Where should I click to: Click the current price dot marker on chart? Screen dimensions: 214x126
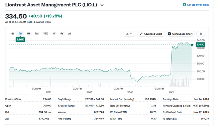point(192,45)
